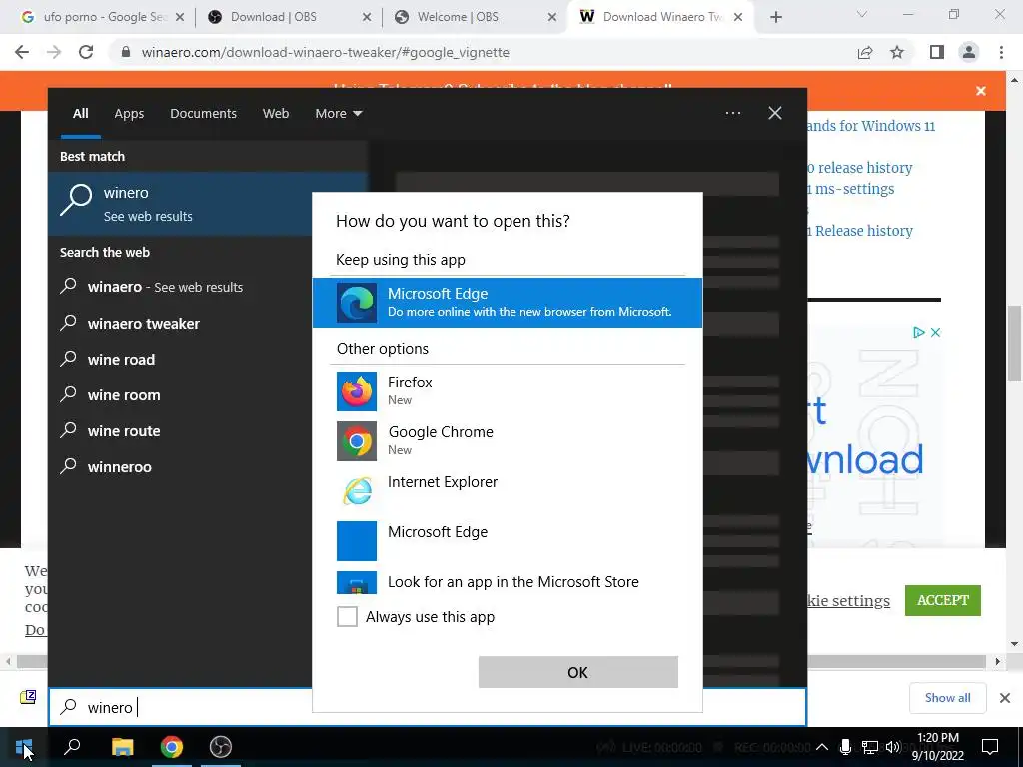Toggle the Chrome side panel icon

pos(937,52)
